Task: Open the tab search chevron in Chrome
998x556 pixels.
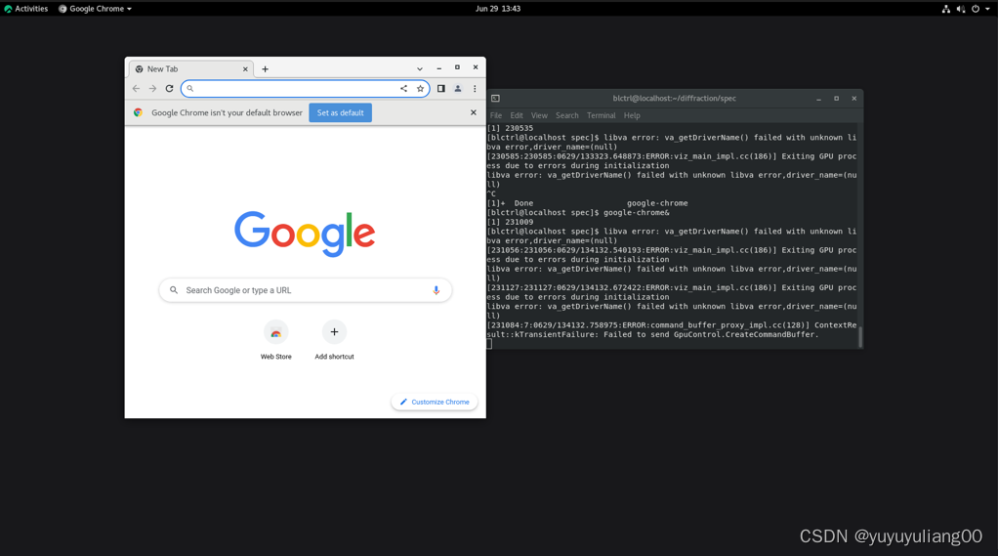Action: [x=420, y=68]
